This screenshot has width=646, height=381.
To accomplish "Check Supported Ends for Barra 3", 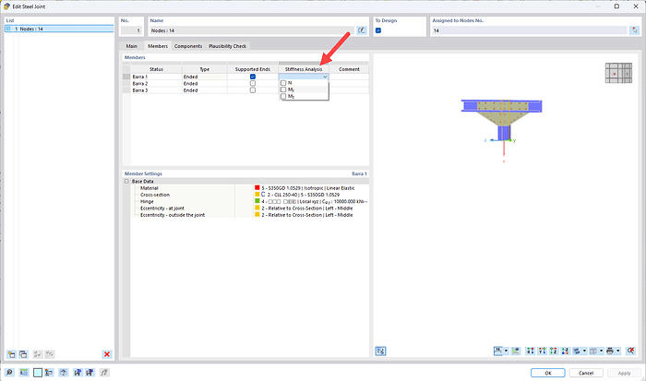I will coord(253,89).
